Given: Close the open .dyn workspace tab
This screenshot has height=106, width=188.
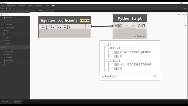Looking at the screenshot, I should click(53, 11).
